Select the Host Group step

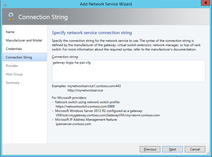pos(14,74)
